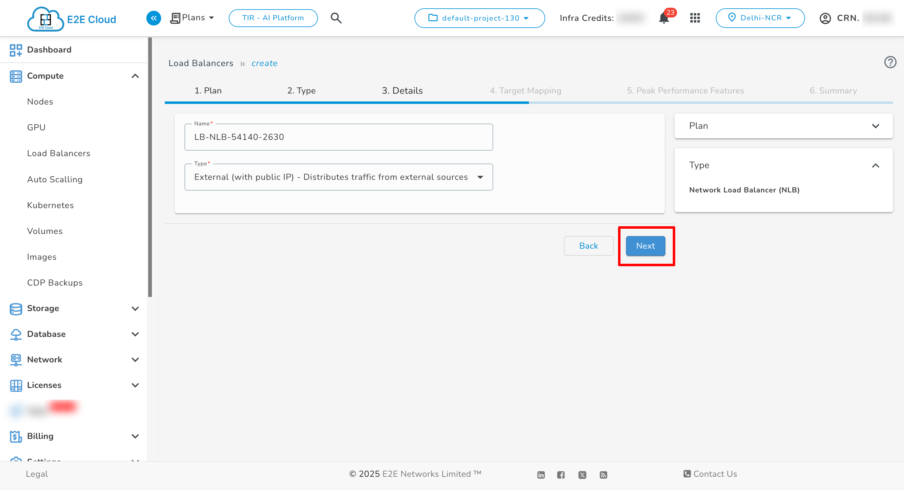Screen dimensions: 904x490
Task: Click the Name input field LB-NLB-54140-2630
Action: tap(338, 137)
